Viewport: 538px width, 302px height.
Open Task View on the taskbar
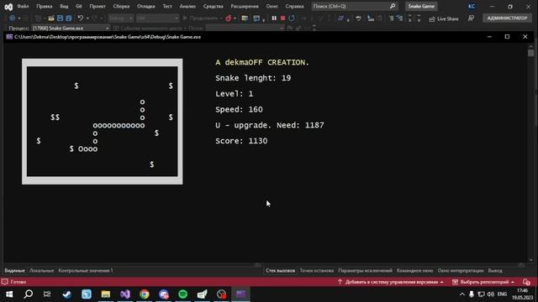[x=47, y=294]
